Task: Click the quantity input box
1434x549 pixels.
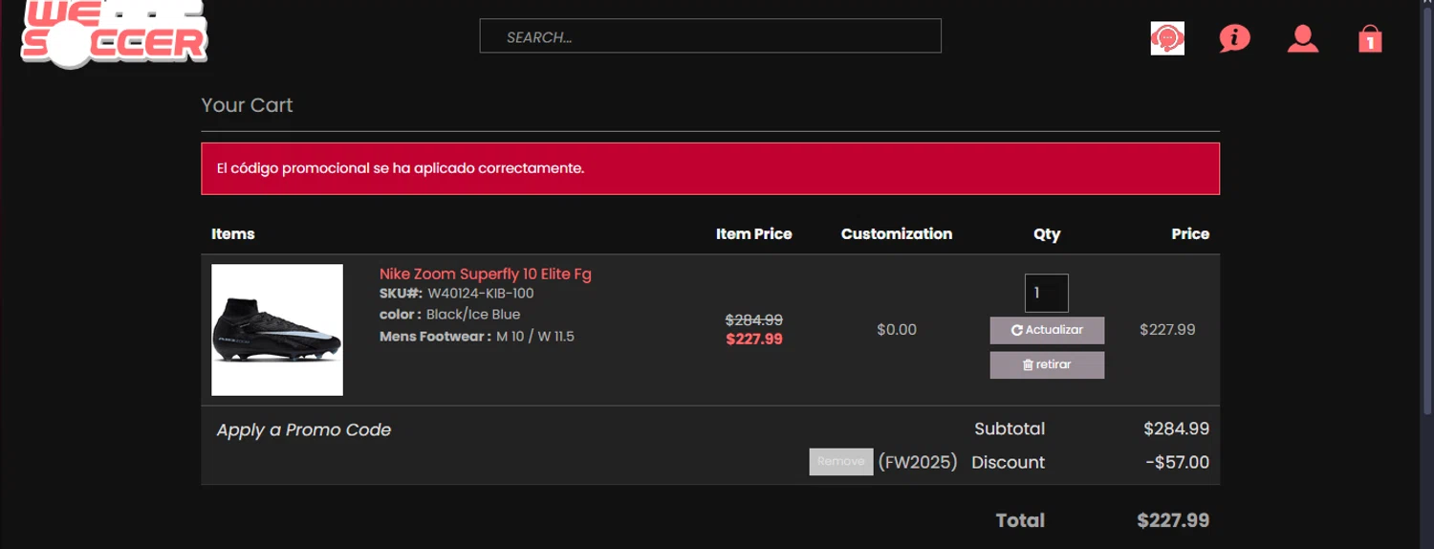Action: [1046, 293]
